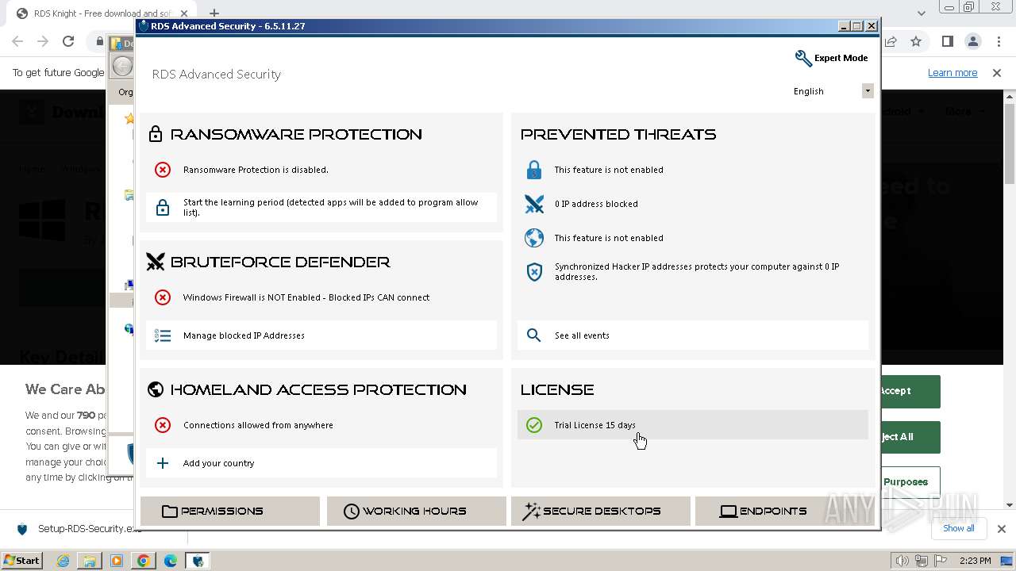Open Chrome profile avatar icon
1016x571 pixels.
click(x=973, y=41)
